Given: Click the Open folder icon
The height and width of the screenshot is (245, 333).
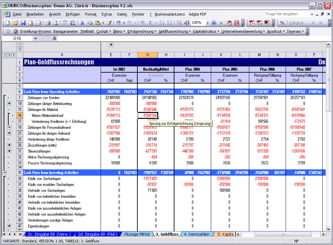Looking at the screenshot, I should 15,23.
